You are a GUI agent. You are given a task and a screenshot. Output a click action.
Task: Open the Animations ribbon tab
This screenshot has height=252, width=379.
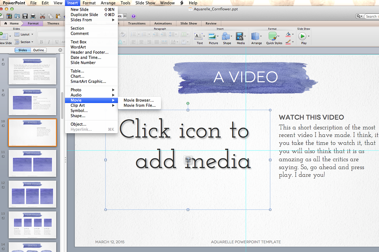[x=163, y=23]
